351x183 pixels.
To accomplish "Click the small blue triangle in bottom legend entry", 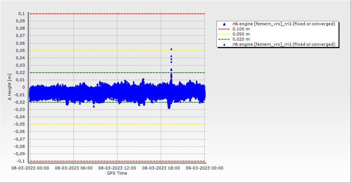I will 224,44.
